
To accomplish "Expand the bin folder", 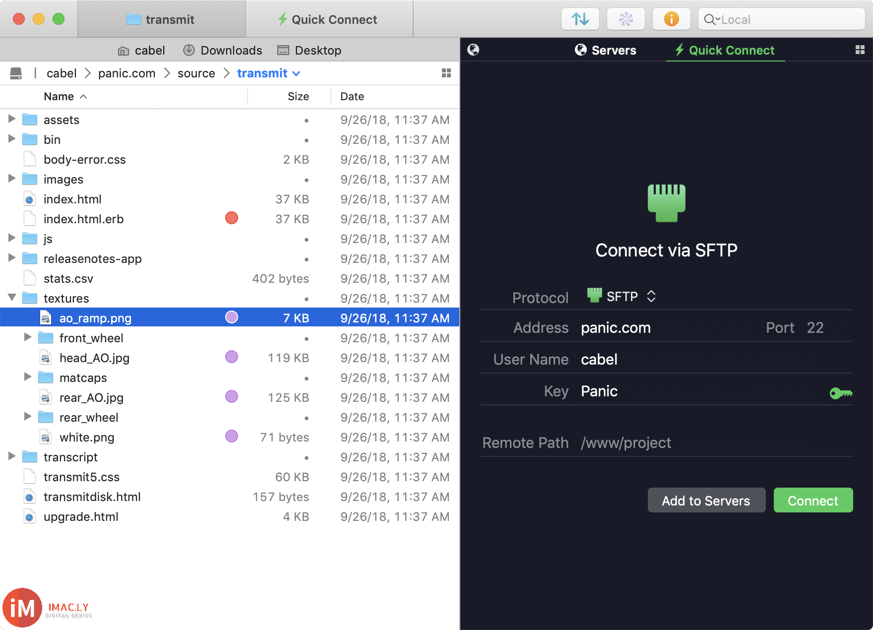I will 12,139.
